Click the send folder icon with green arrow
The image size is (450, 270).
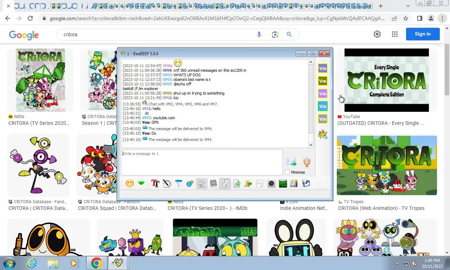tap(248, 184)
